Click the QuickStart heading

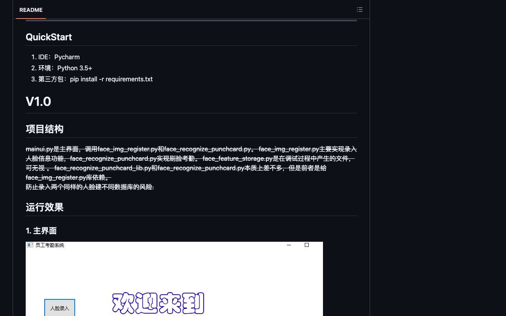point(49,37)
